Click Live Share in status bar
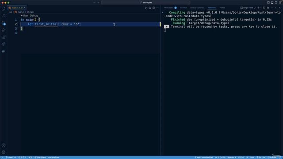Screen dimensions: 283x159 click(x=40, y=157)
